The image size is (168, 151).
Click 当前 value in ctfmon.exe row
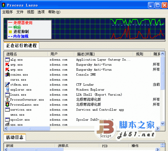point(156,85)
